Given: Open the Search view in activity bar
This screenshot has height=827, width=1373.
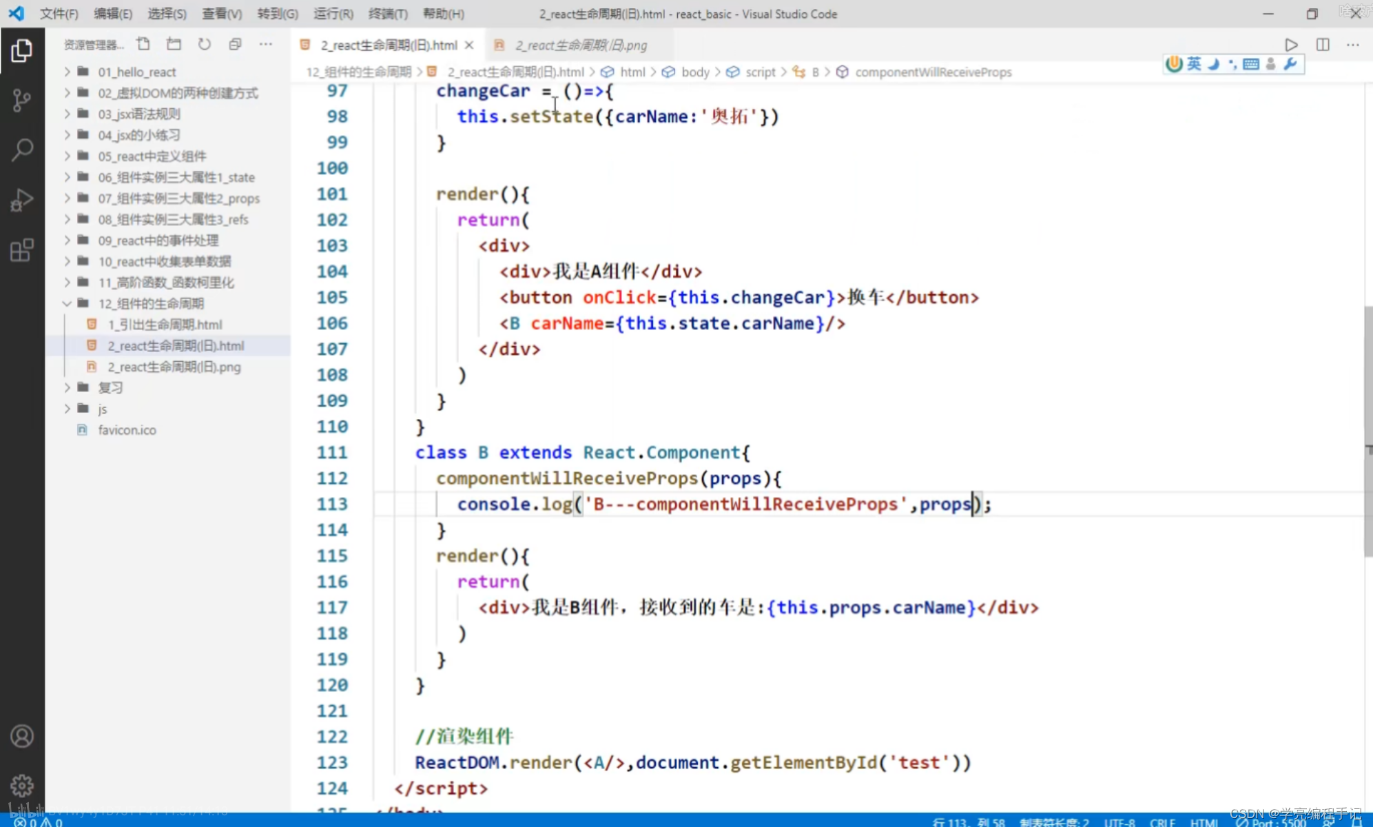Looking at the screenshot, I should pyautogui.click(x=21, y=150).
